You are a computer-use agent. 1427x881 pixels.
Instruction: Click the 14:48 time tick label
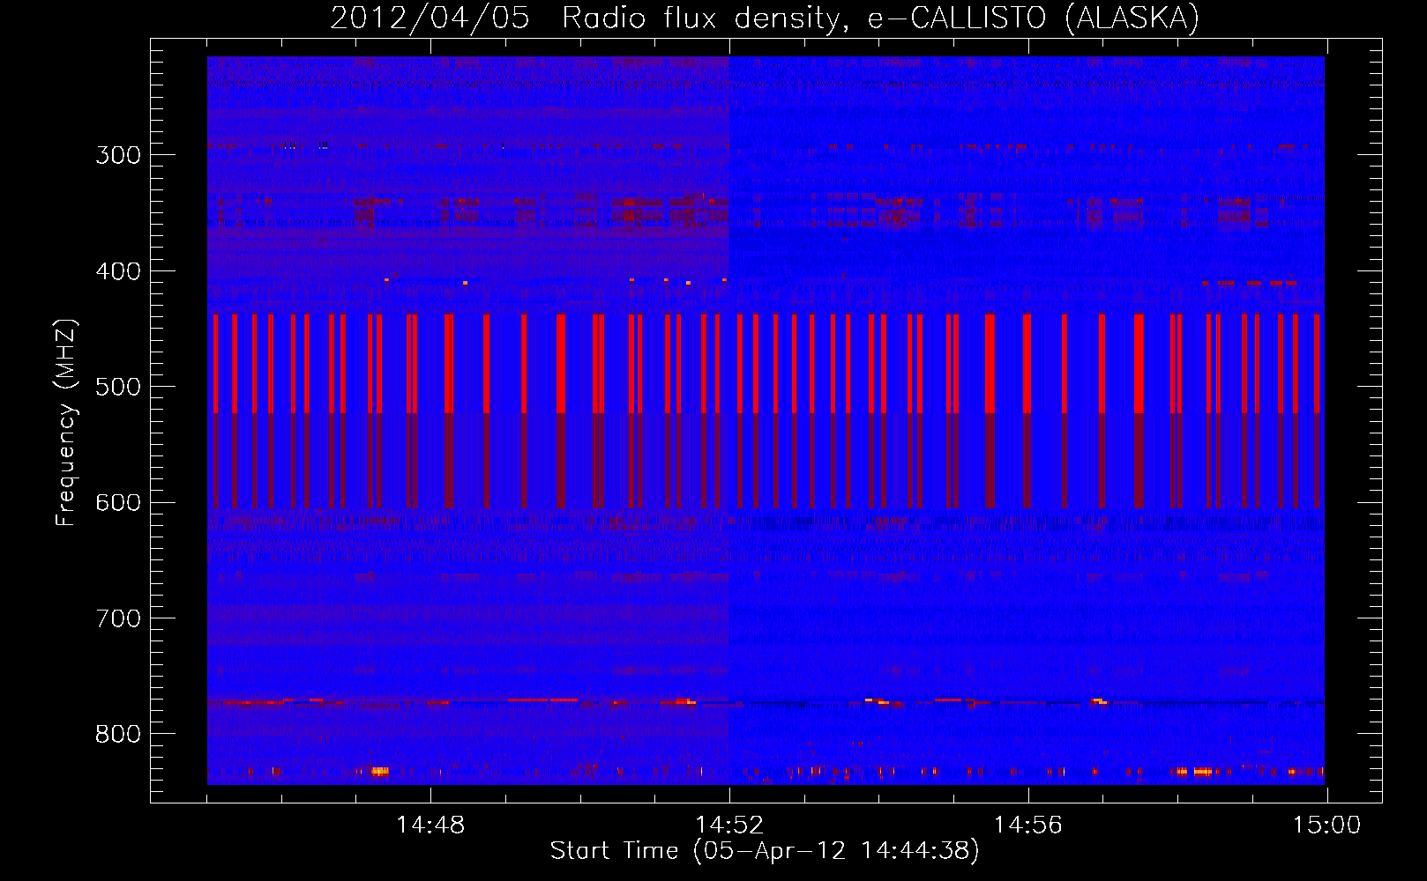pos(430,825)
